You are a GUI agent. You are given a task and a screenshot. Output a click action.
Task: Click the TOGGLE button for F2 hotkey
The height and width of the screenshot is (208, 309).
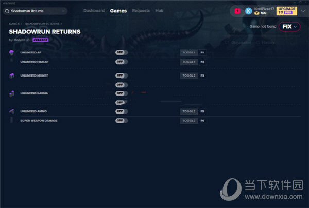(x=189, y=62)
